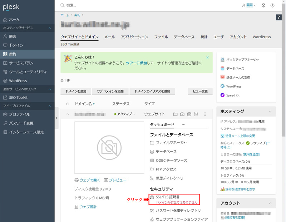Open バックアップマネージャ in right panel
This screenshot has width=286, height=222.
click(242, 60)
